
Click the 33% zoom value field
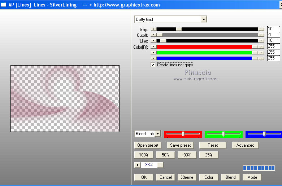[x=149, y=165]
